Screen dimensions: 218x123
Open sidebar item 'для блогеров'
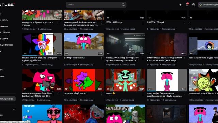pyautogui.click(x=6, y=45)
